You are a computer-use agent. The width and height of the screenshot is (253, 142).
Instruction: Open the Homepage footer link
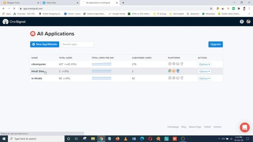coord(173,127)
